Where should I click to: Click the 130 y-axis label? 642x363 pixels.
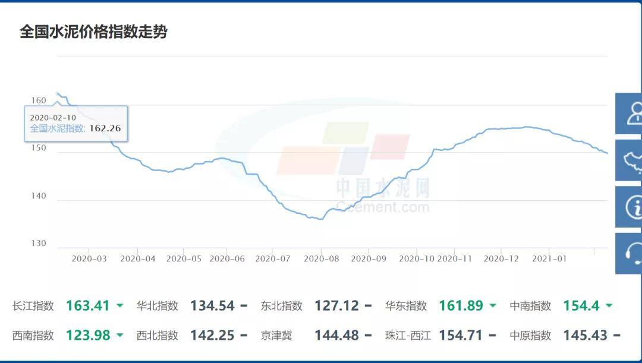[x=39, y=244]
